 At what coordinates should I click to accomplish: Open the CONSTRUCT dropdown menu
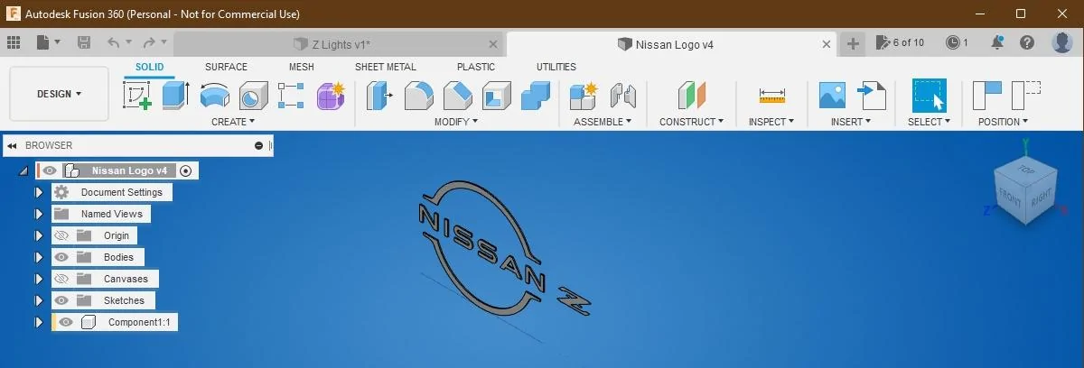691,122
